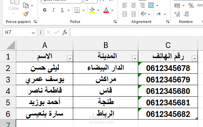Toggle bold (G) formatting

click(45, 10)
